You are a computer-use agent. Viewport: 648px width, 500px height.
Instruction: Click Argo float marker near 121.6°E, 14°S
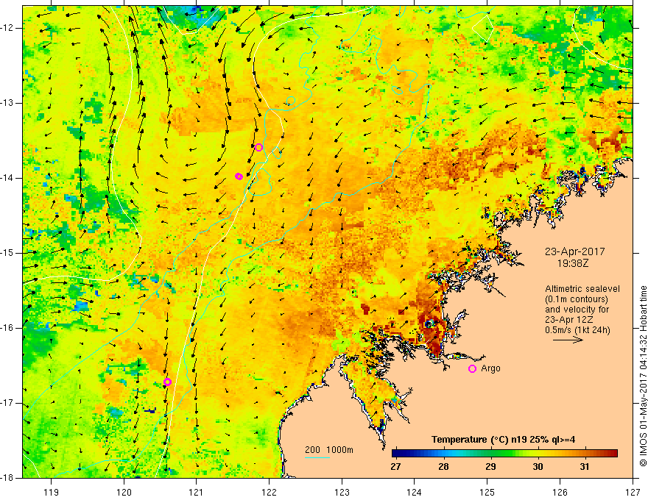[239, 176]
